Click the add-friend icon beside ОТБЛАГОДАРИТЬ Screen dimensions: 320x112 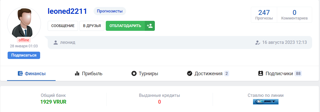pos(150,26)
